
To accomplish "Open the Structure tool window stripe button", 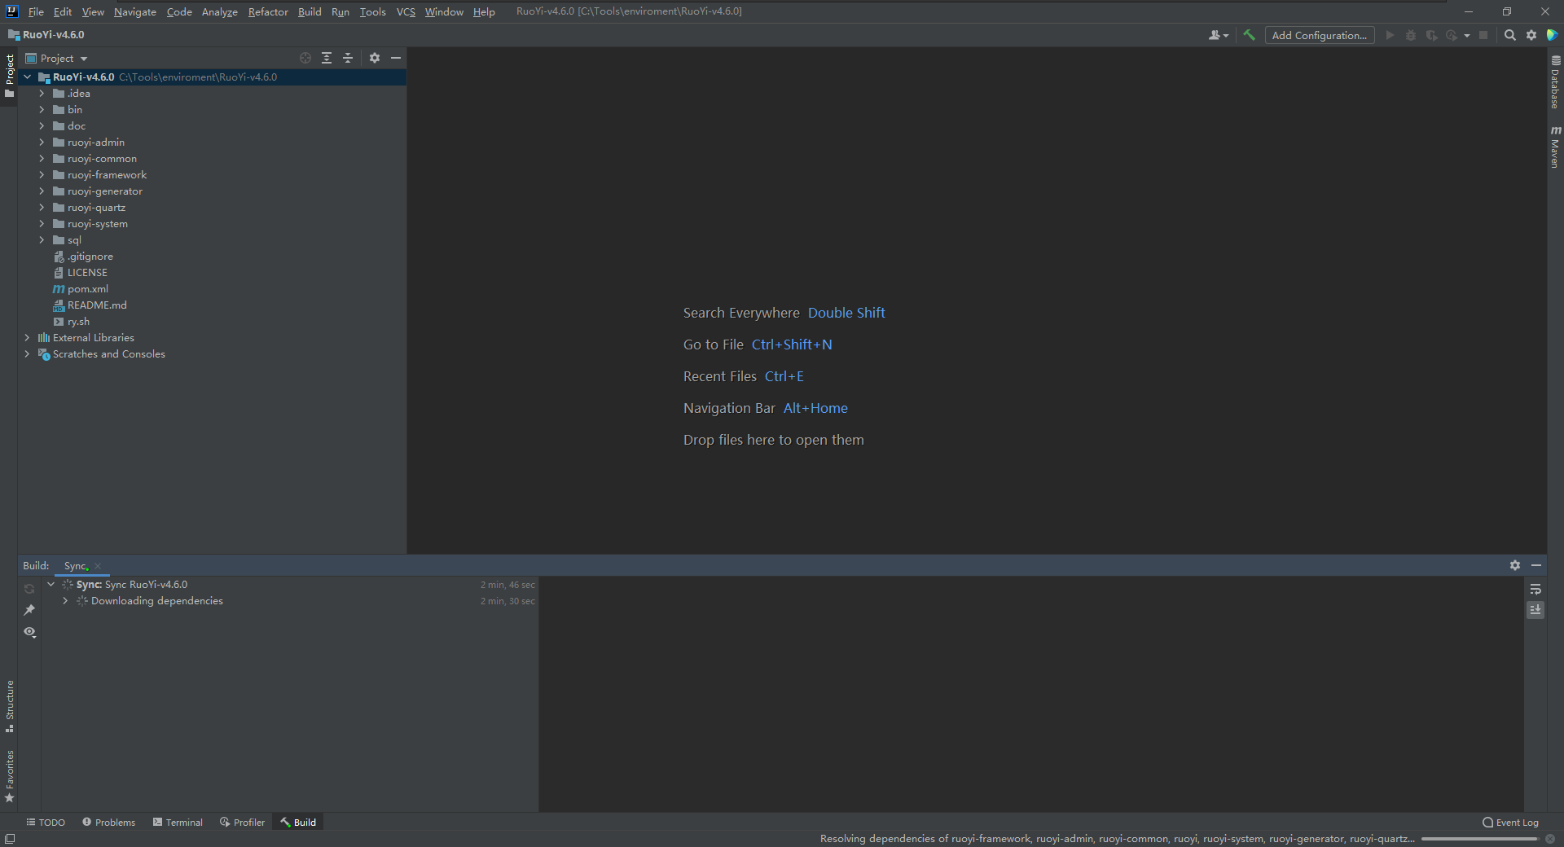I will (10, 706).
